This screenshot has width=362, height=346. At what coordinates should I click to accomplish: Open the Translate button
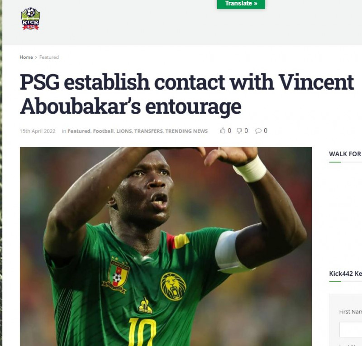click(x=241, y=4)
